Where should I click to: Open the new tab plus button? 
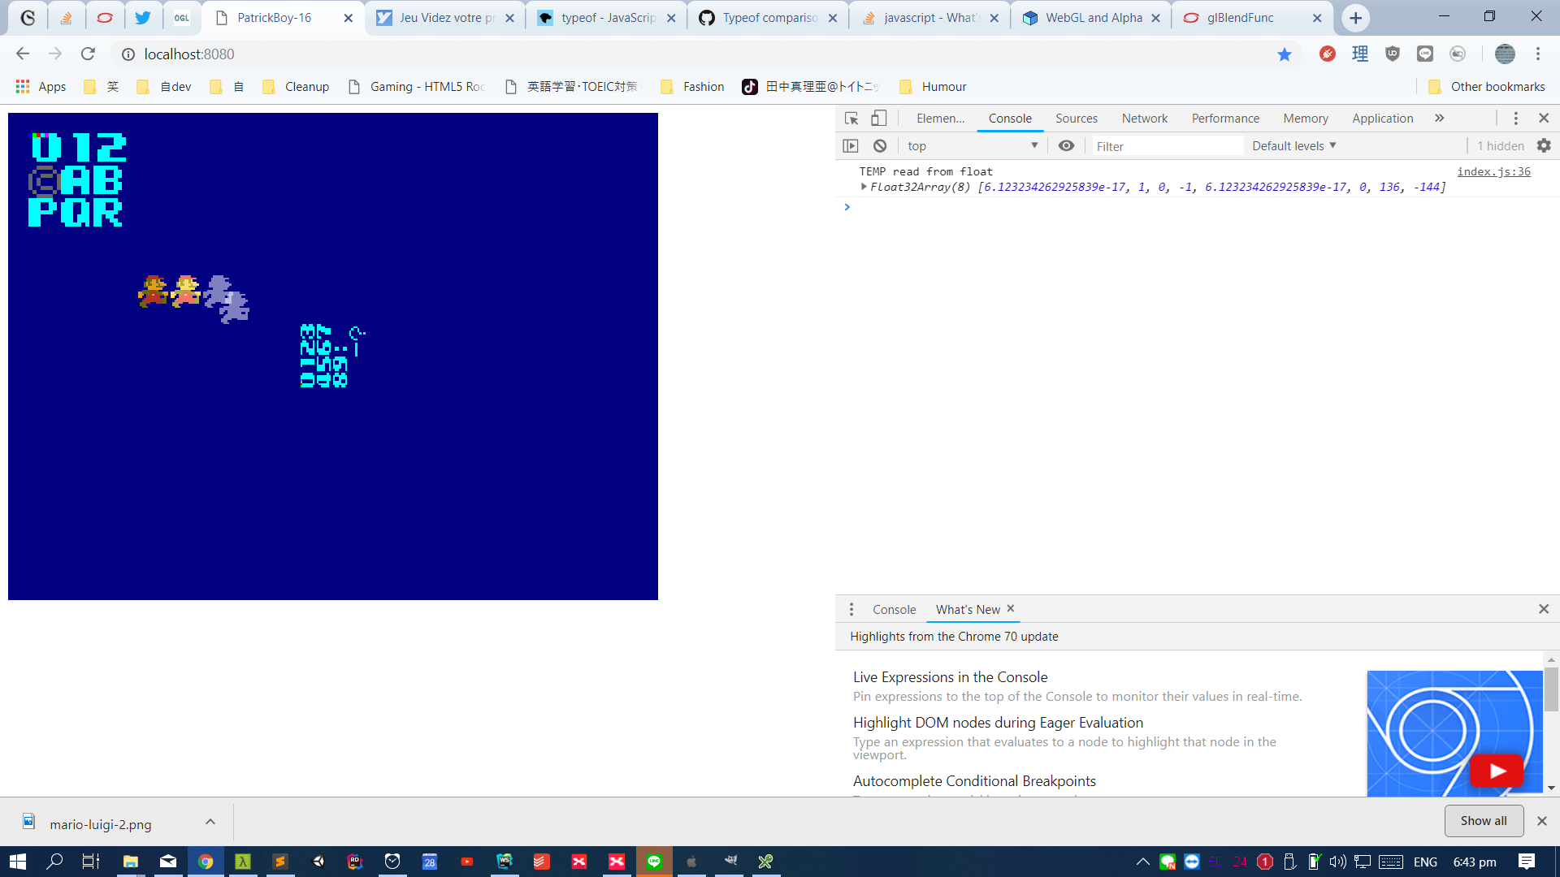point(1355,18)
